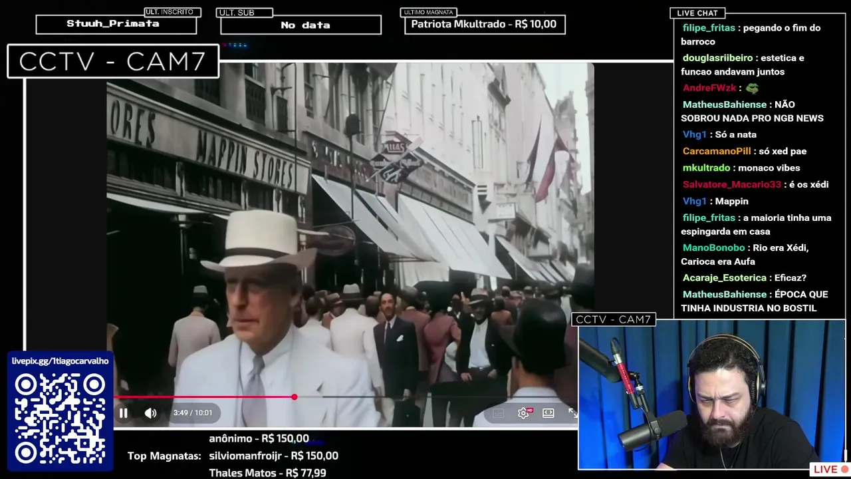Click username AndreFWzk in chat
The height and width of the screenshot is (479, 851).
(x=709, y=88)
